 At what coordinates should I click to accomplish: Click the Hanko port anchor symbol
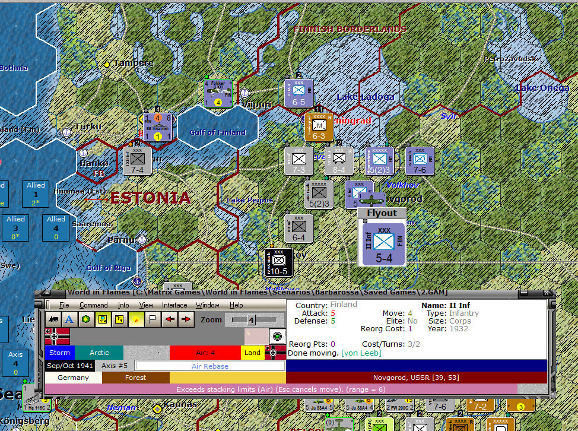[x=83, y=153]
